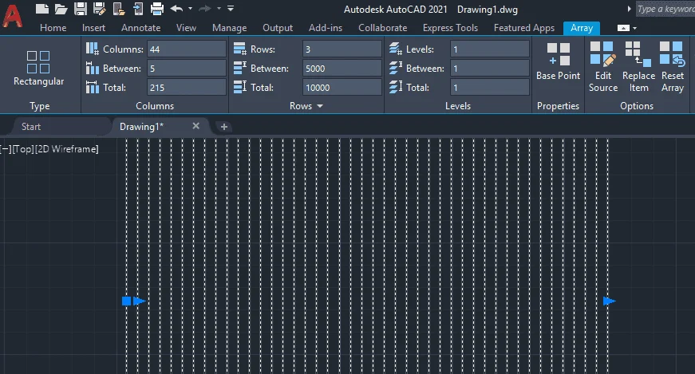Open the [Top] view controls menu

[23, 149]
